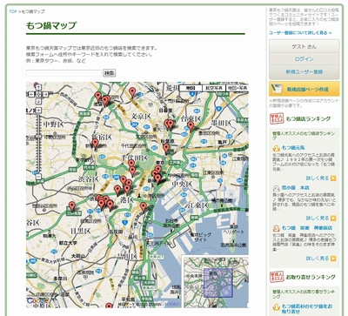Pan the map up with the arrow
The width and height of the screenshot is (348, 316).
[38, 87]
